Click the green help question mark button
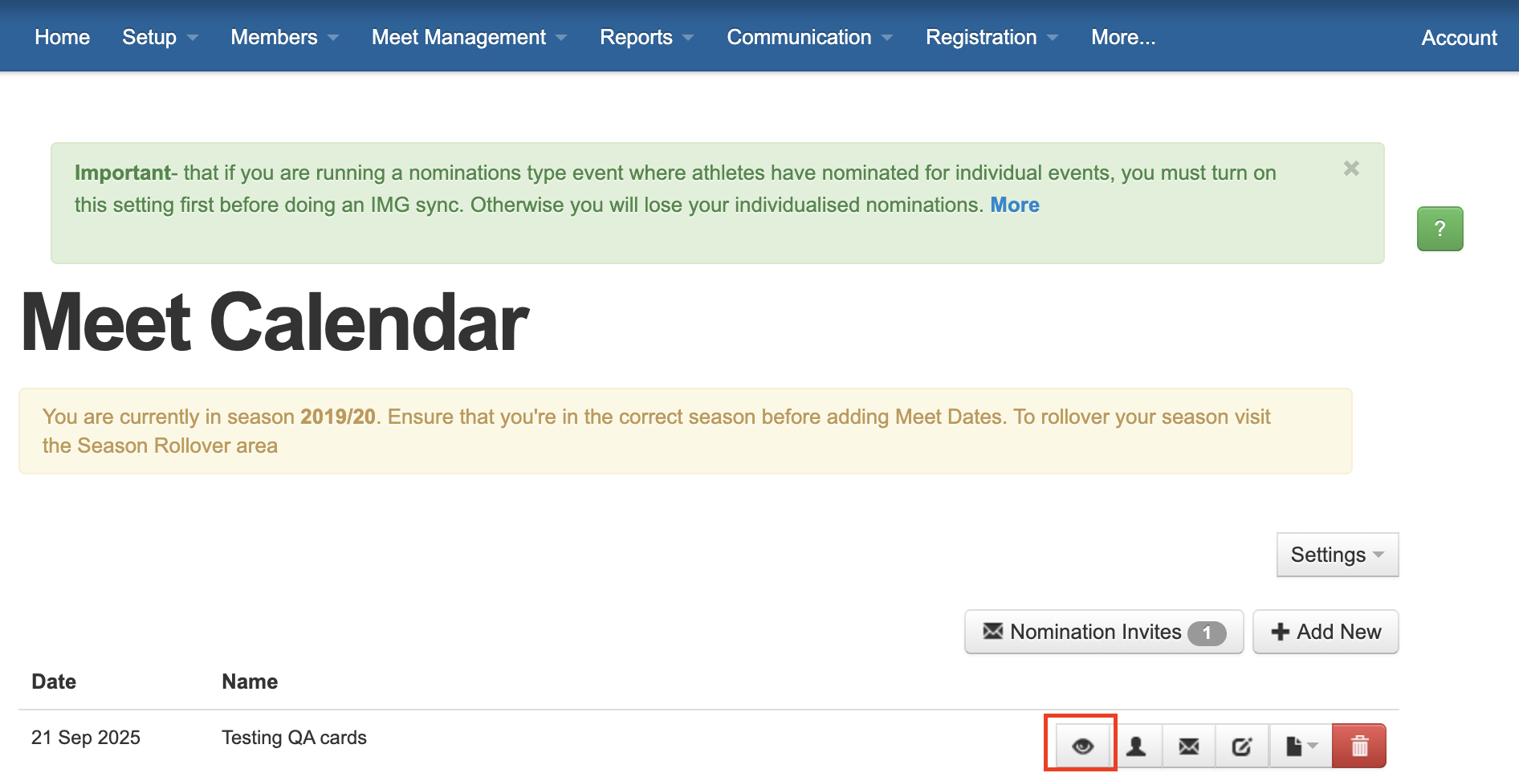Viewport: 1519px width, 777px height. (1440, 229)
